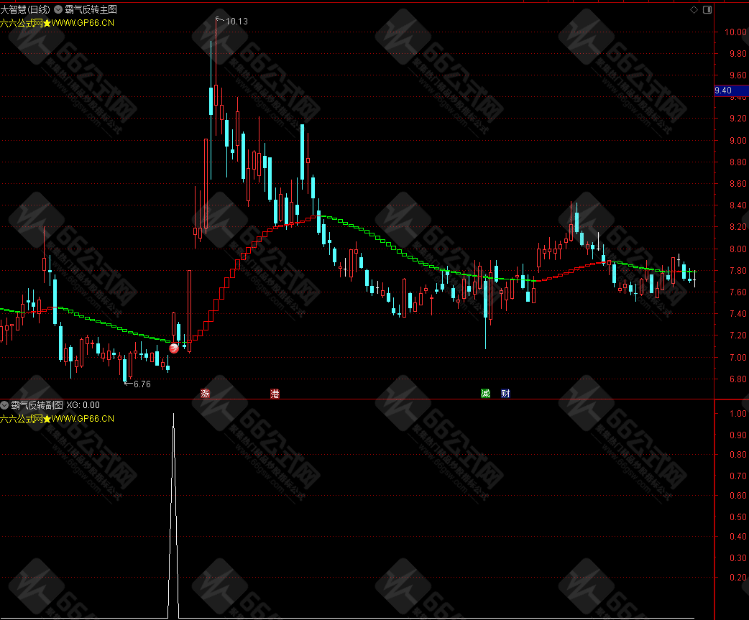Toggle the side panel icon at top-right
The image size is (749, 620).
[707, 9]
